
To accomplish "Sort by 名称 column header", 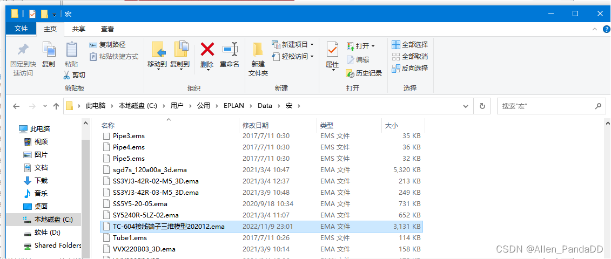I will 108,125.
